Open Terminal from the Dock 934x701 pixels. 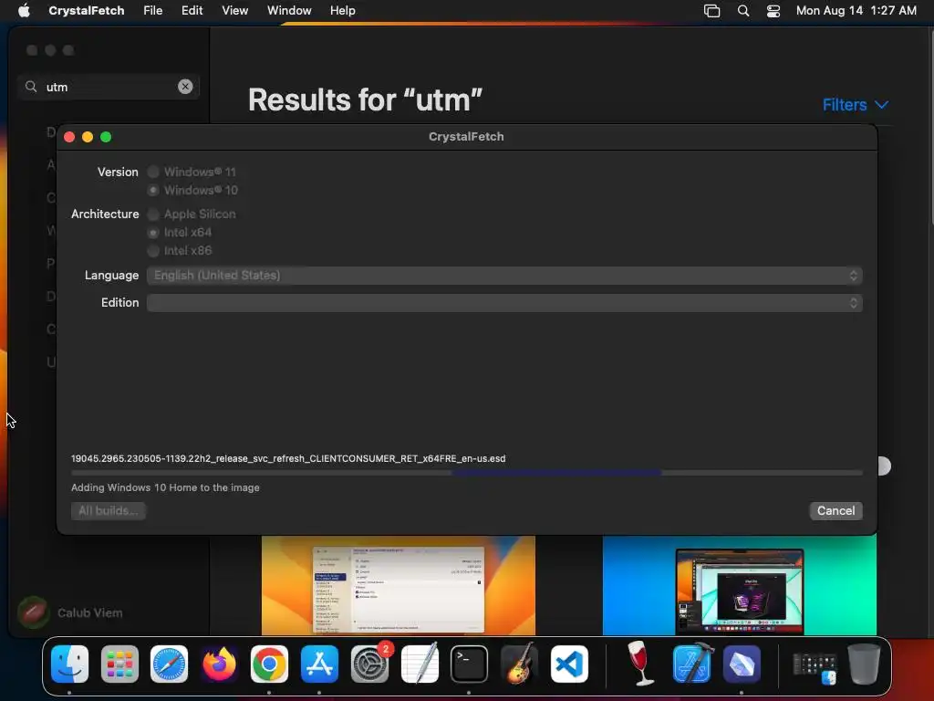coord(469,664)
